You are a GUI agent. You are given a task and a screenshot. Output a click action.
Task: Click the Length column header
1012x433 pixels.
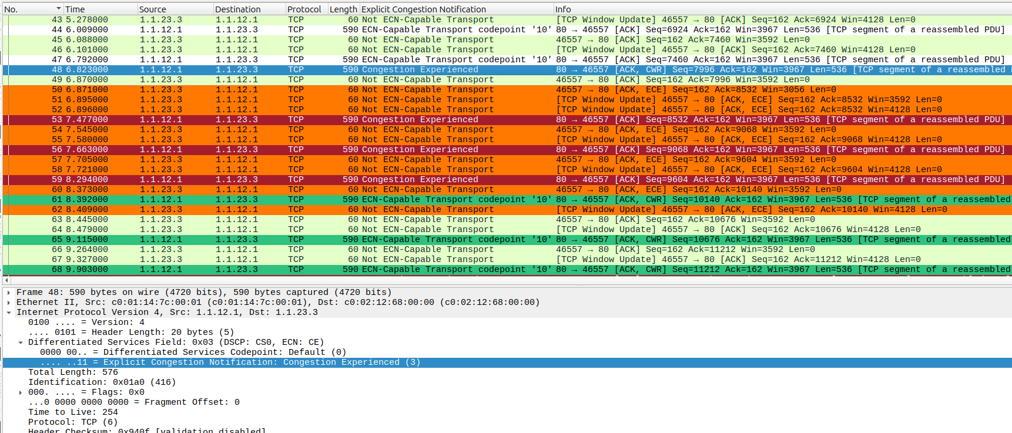[343, 9]
